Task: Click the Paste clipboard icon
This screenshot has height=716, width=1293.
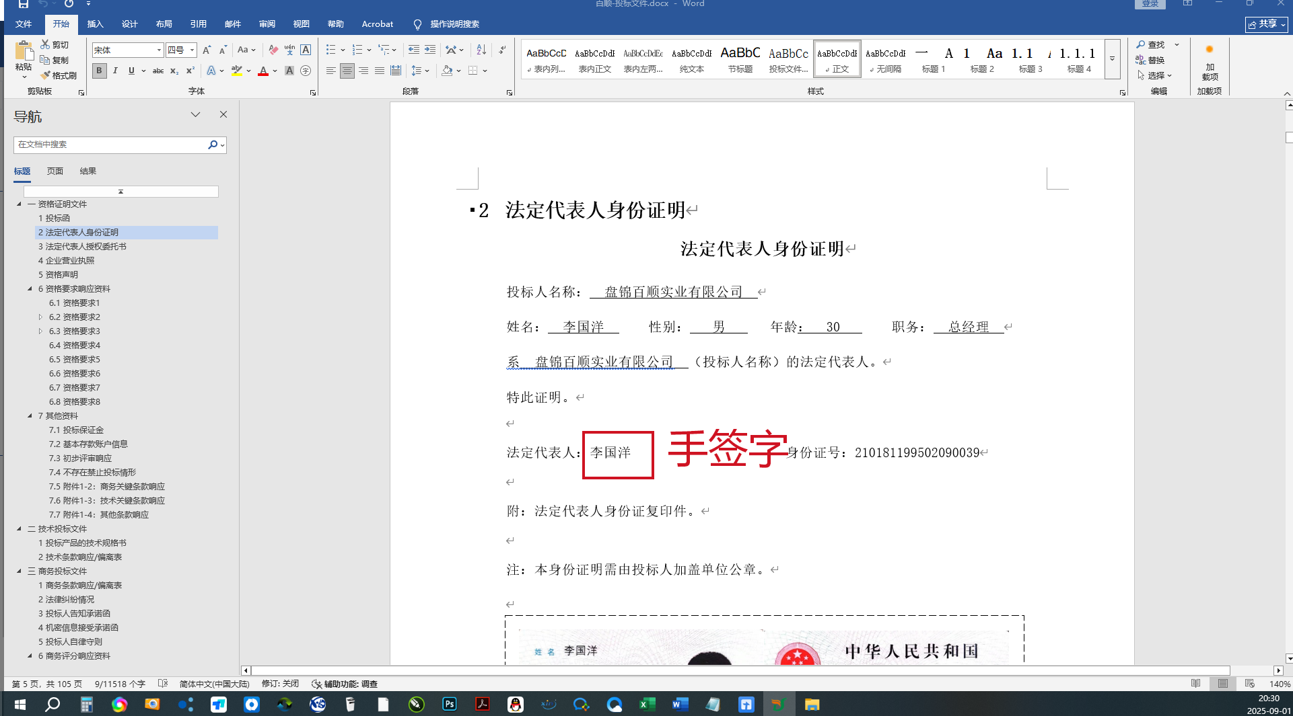Action: pyautogui.click(x=24, y=52)
